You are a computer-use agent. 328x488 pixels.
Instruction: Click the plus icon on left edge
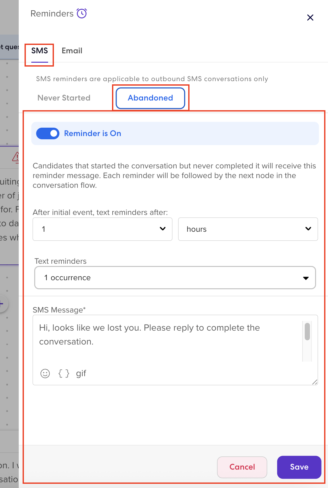point(2,304)
